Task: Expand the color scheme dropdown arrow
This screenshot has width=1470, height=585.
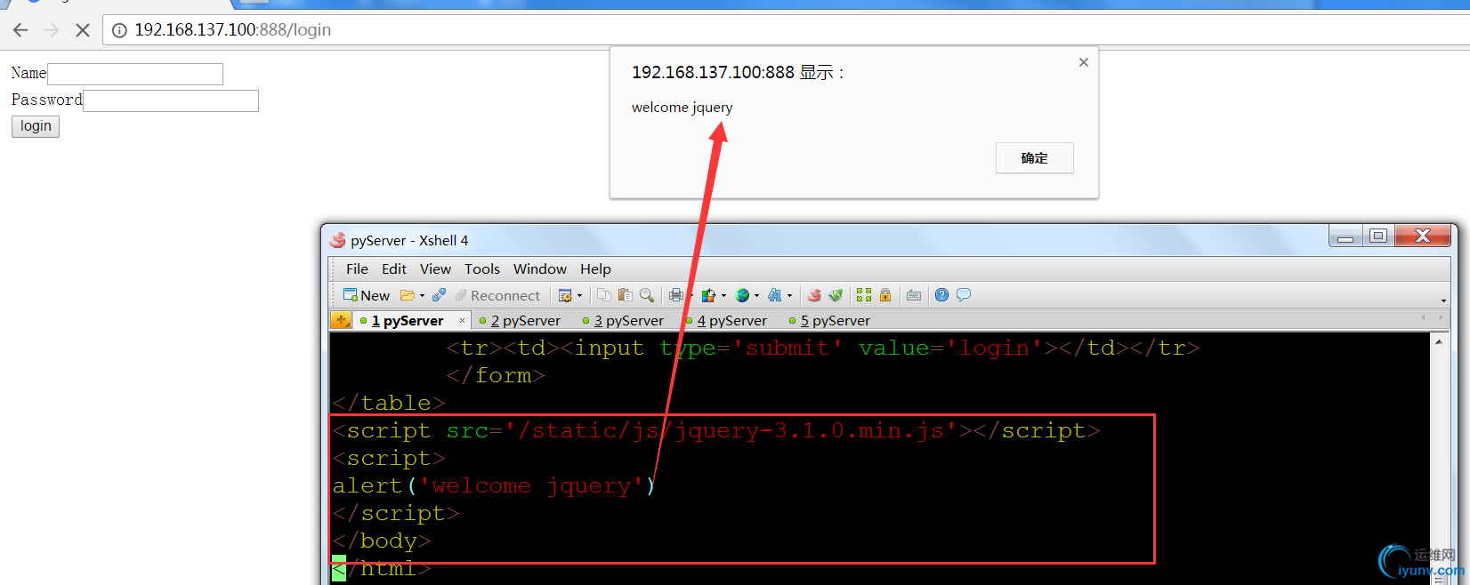Action: pos(723,296)
